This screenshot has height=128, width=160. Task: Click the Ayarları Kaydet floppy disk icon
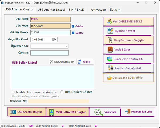tap(109, 31)
